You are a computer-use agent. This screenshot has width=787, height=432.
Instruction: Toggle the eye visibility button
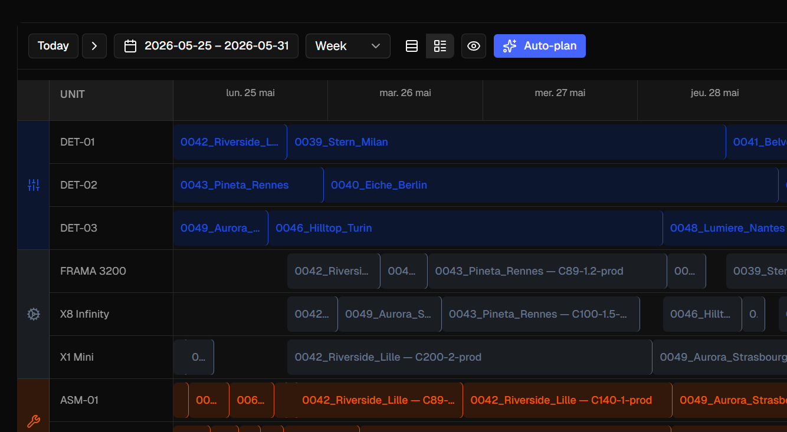tap(474, 46)
